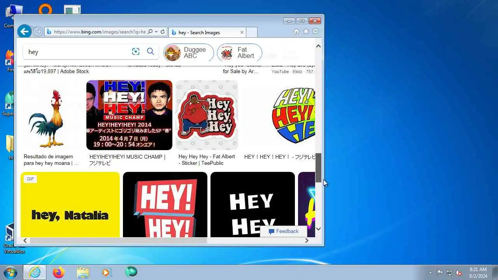This screenshot has height=280, width=498.
Task: Show hidden tray icons arrow
Action: 430,273
